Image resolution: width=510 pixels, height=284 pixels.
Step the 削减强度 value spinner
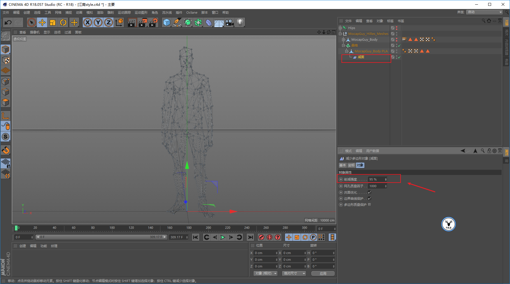(x=386, y=179)
